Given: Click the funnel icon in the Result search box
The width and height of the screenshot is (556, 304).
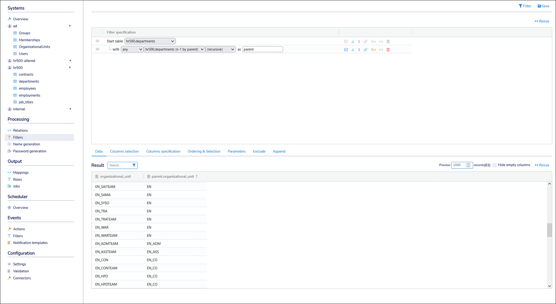Looking at the screenshot, I should click(134, 165).
